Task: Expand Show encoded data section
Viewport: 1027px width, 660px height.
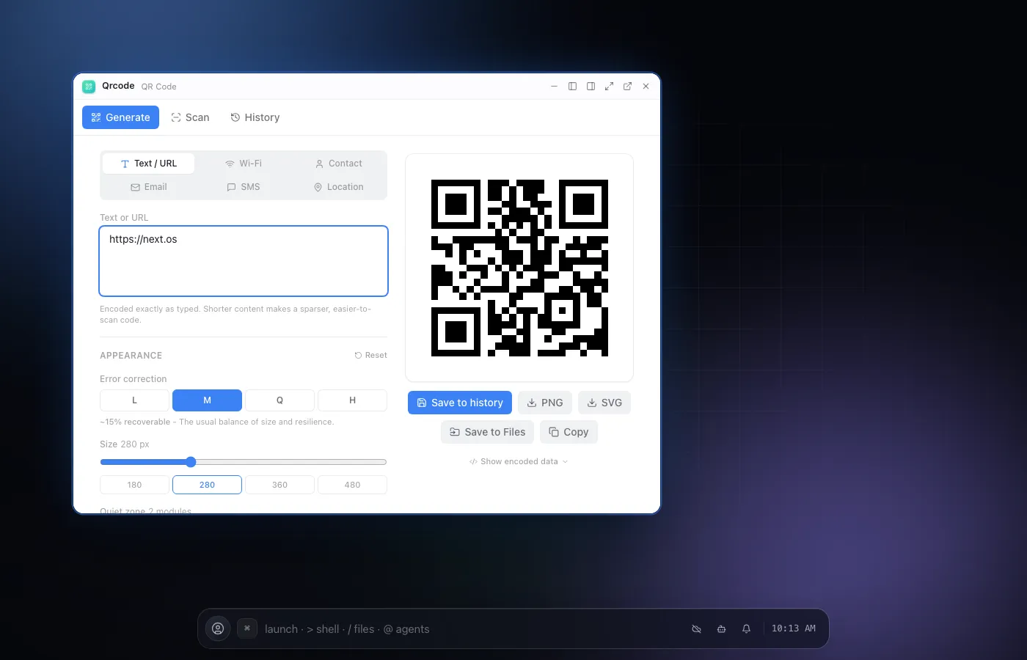Action: tap(519, 461)
